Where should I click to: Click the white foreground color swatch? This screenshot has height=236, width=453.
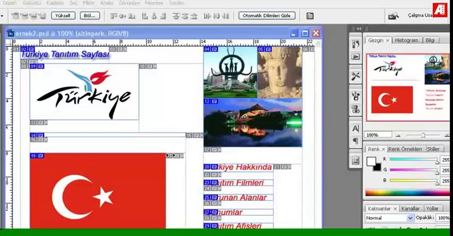point(371,161)
